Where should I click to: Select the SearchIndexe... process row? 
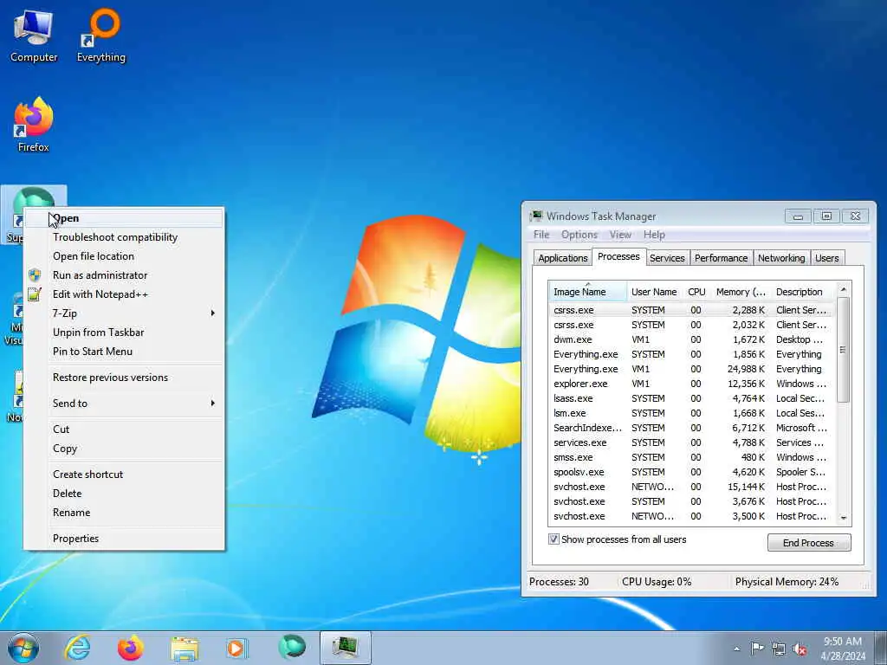tap(692, 428)
